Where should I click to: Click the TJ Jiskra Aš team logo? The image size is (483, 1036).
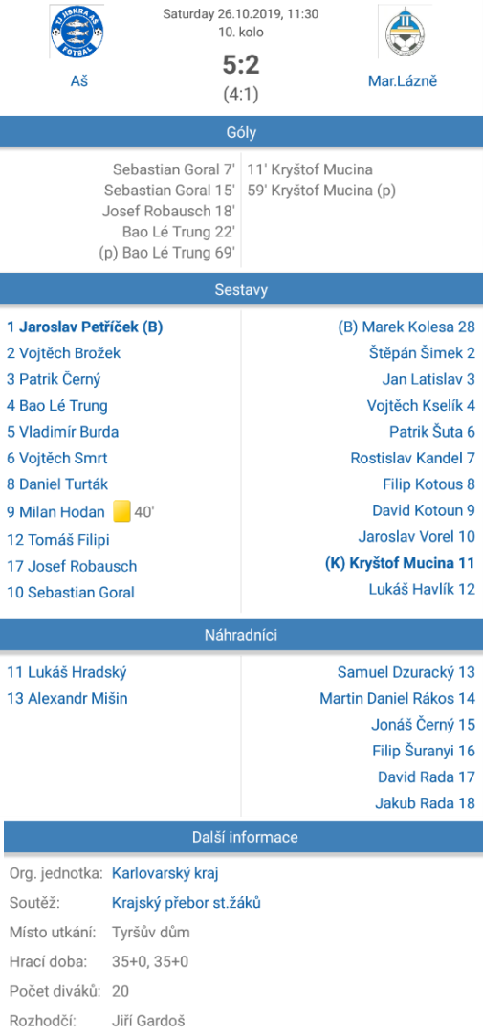point(79,32)
